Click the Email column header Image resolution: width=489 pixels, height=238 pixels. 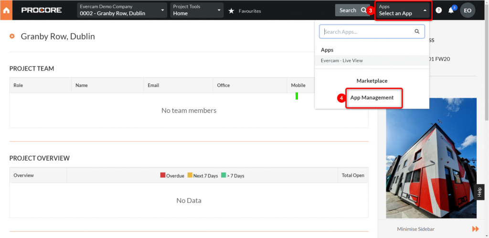[179, 85]
